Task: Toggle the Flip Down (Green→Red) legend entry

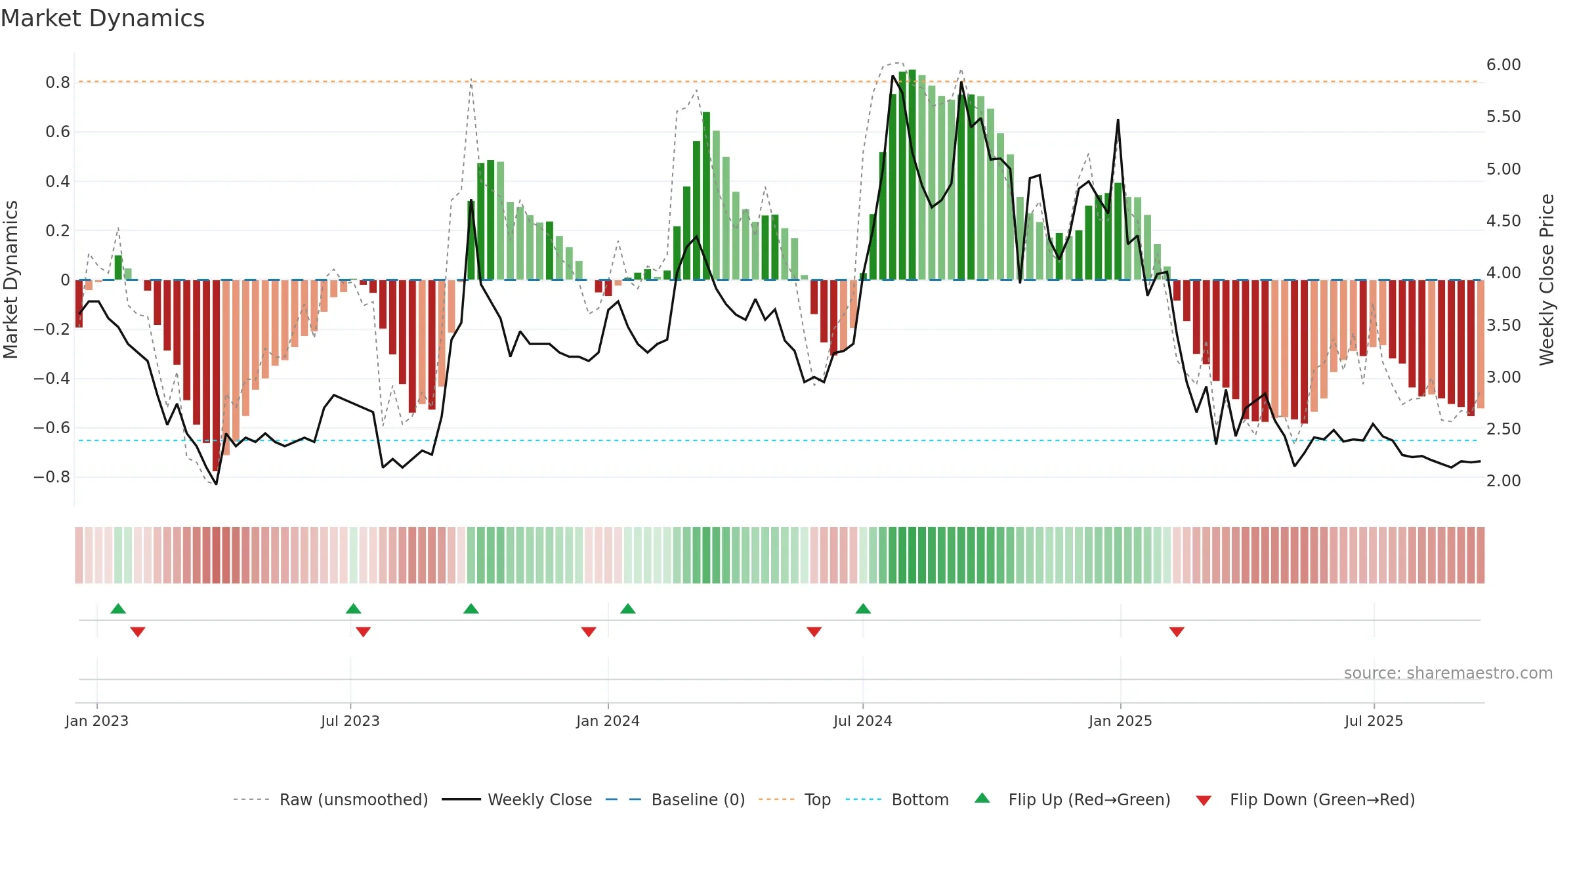Action: (x=1305, y=799)
